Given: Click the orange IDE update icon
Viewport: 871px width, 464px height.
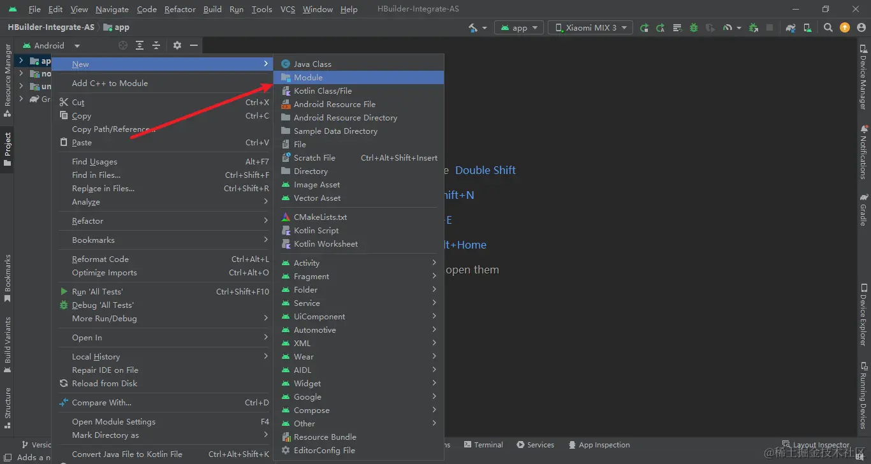Looking at the screenshot, I should tap(844, 27).
